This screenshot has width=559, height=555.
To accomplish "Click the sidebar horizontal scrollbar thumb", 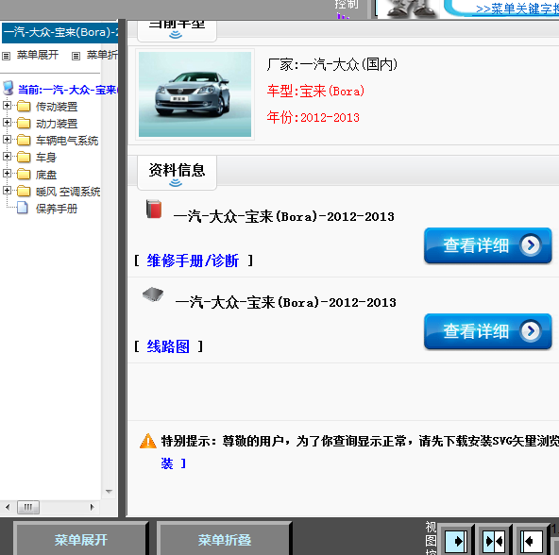I will [28, 507].
